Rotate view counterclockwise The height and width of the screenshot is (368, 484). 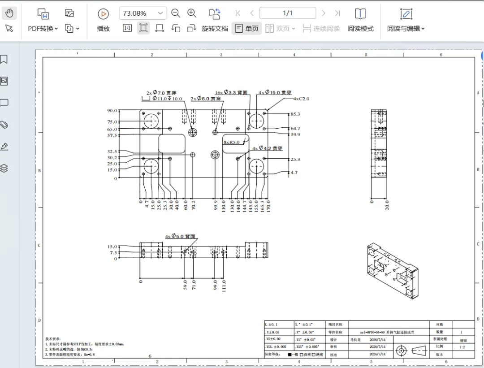coord(176,28)
